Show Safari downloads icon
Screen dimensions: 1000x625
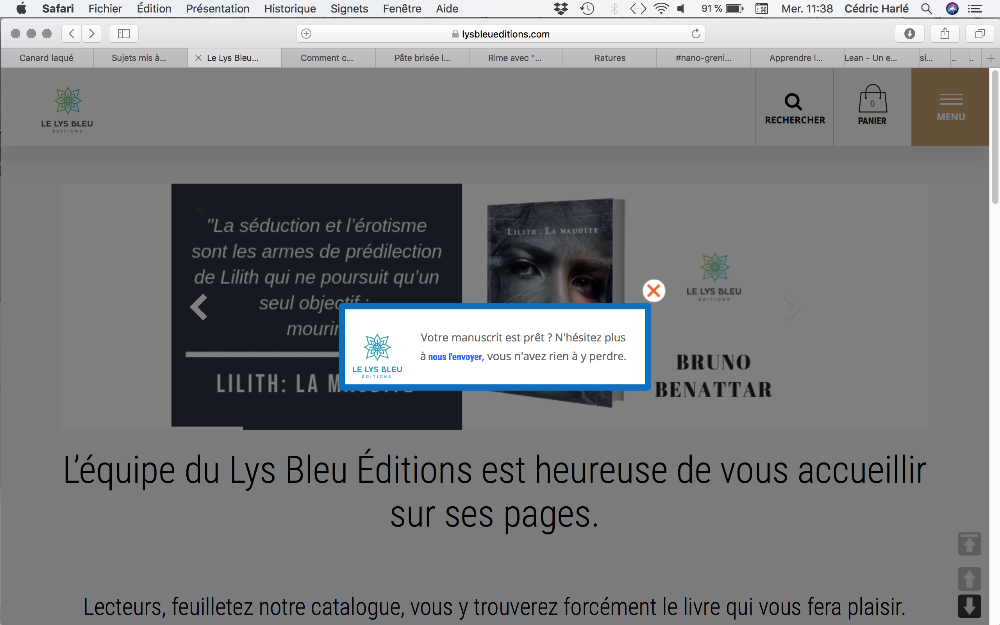[909, 34]
